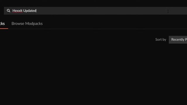Click the search icon beside Hexxit Updated
Image resolution: width=187 pixels, height=105 pixels.
point(8,11)
